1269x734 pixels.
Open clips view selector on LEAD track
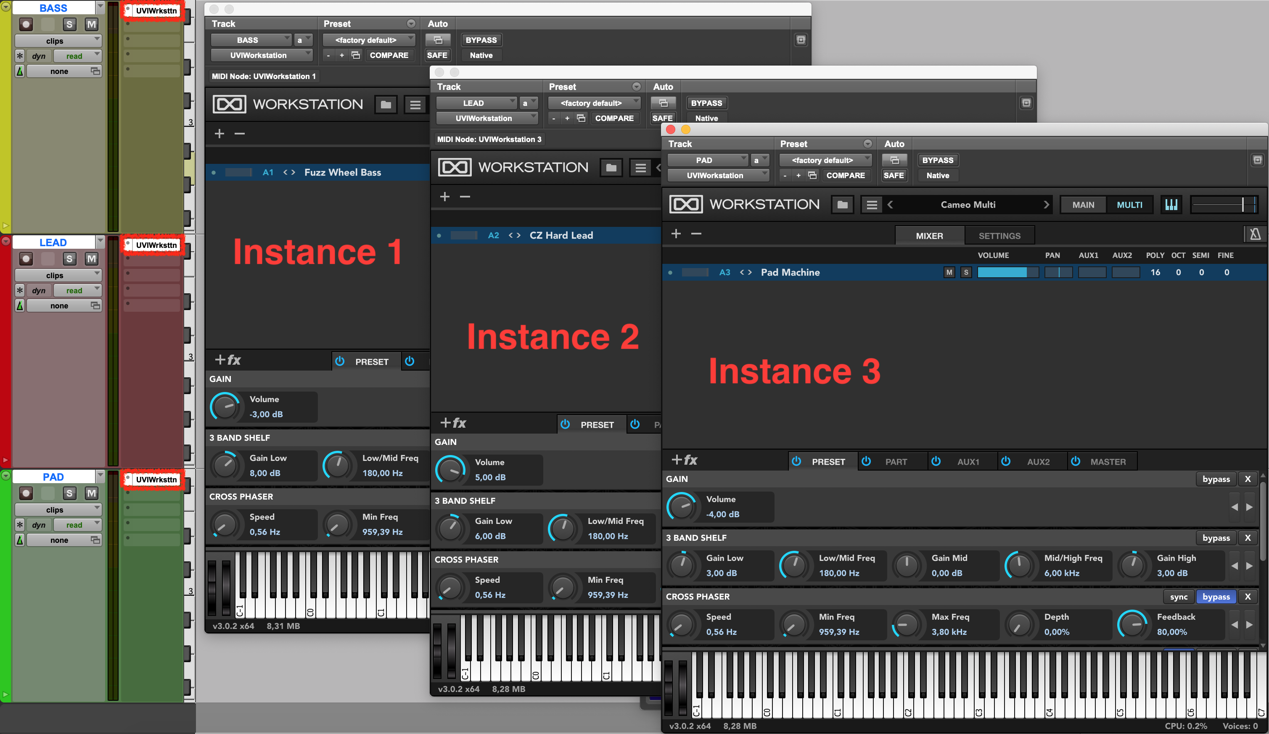[58, 275]
